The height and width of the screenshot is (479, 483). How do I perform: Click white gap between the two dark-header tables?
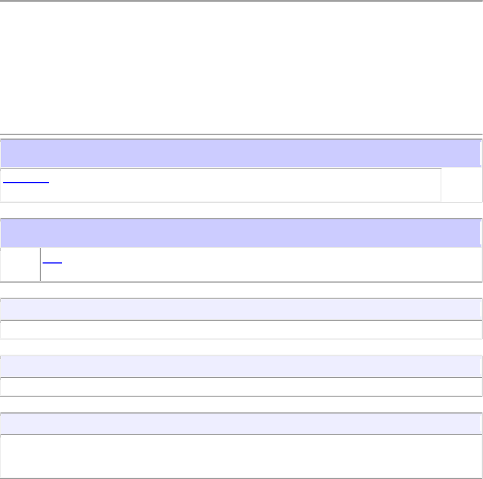[241, 211]
